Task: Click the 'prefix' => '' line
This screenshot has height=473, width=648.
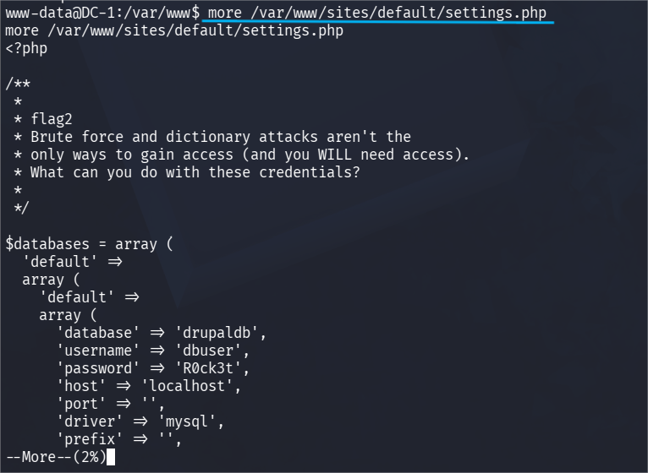Action: [x=119, y=439]
